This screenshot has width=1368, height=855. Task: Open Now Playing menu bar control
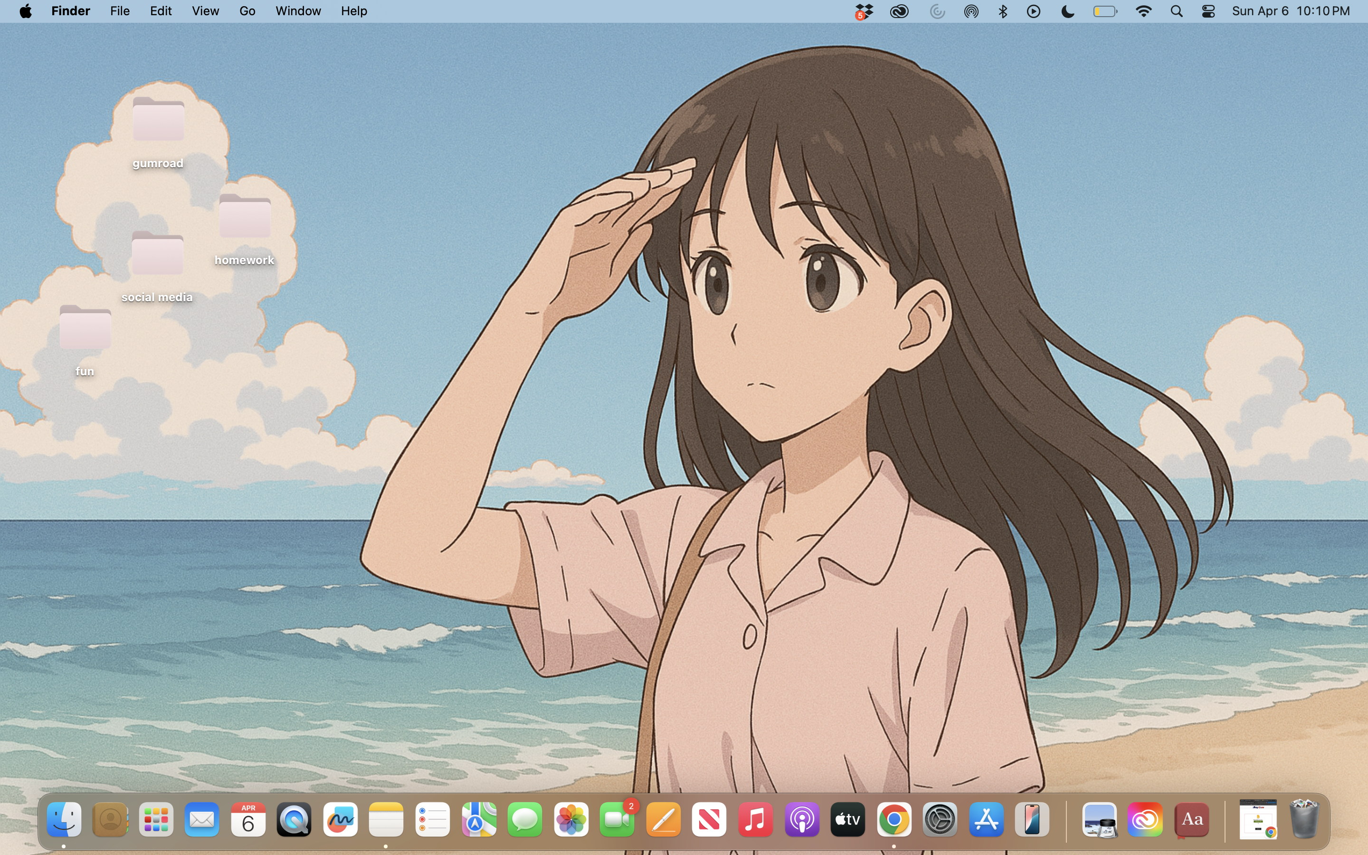coord(1034,11)
